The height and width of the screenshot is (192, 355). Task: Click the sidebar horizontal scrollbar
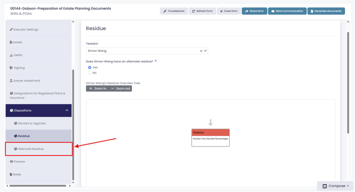pos(38,186)
